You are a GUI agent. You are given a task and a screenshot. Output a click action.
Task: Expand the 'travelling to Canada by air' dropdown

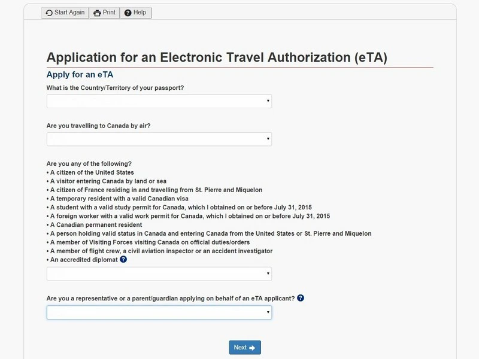[x=159, y=139]
